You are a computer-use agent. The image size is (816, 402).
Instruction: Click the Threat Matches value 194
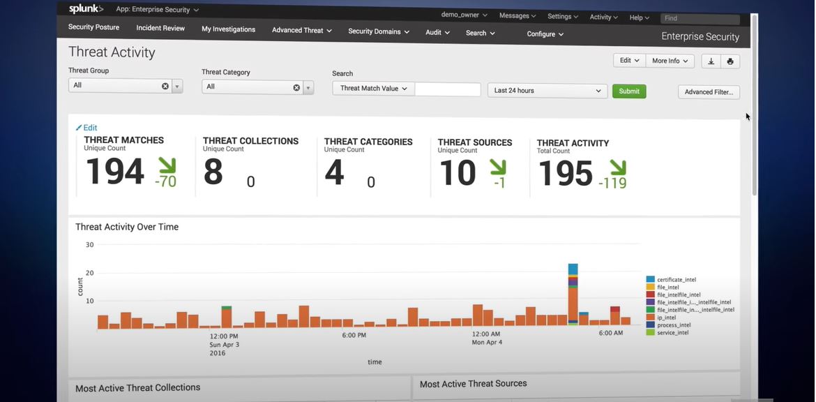coord(115,171)
